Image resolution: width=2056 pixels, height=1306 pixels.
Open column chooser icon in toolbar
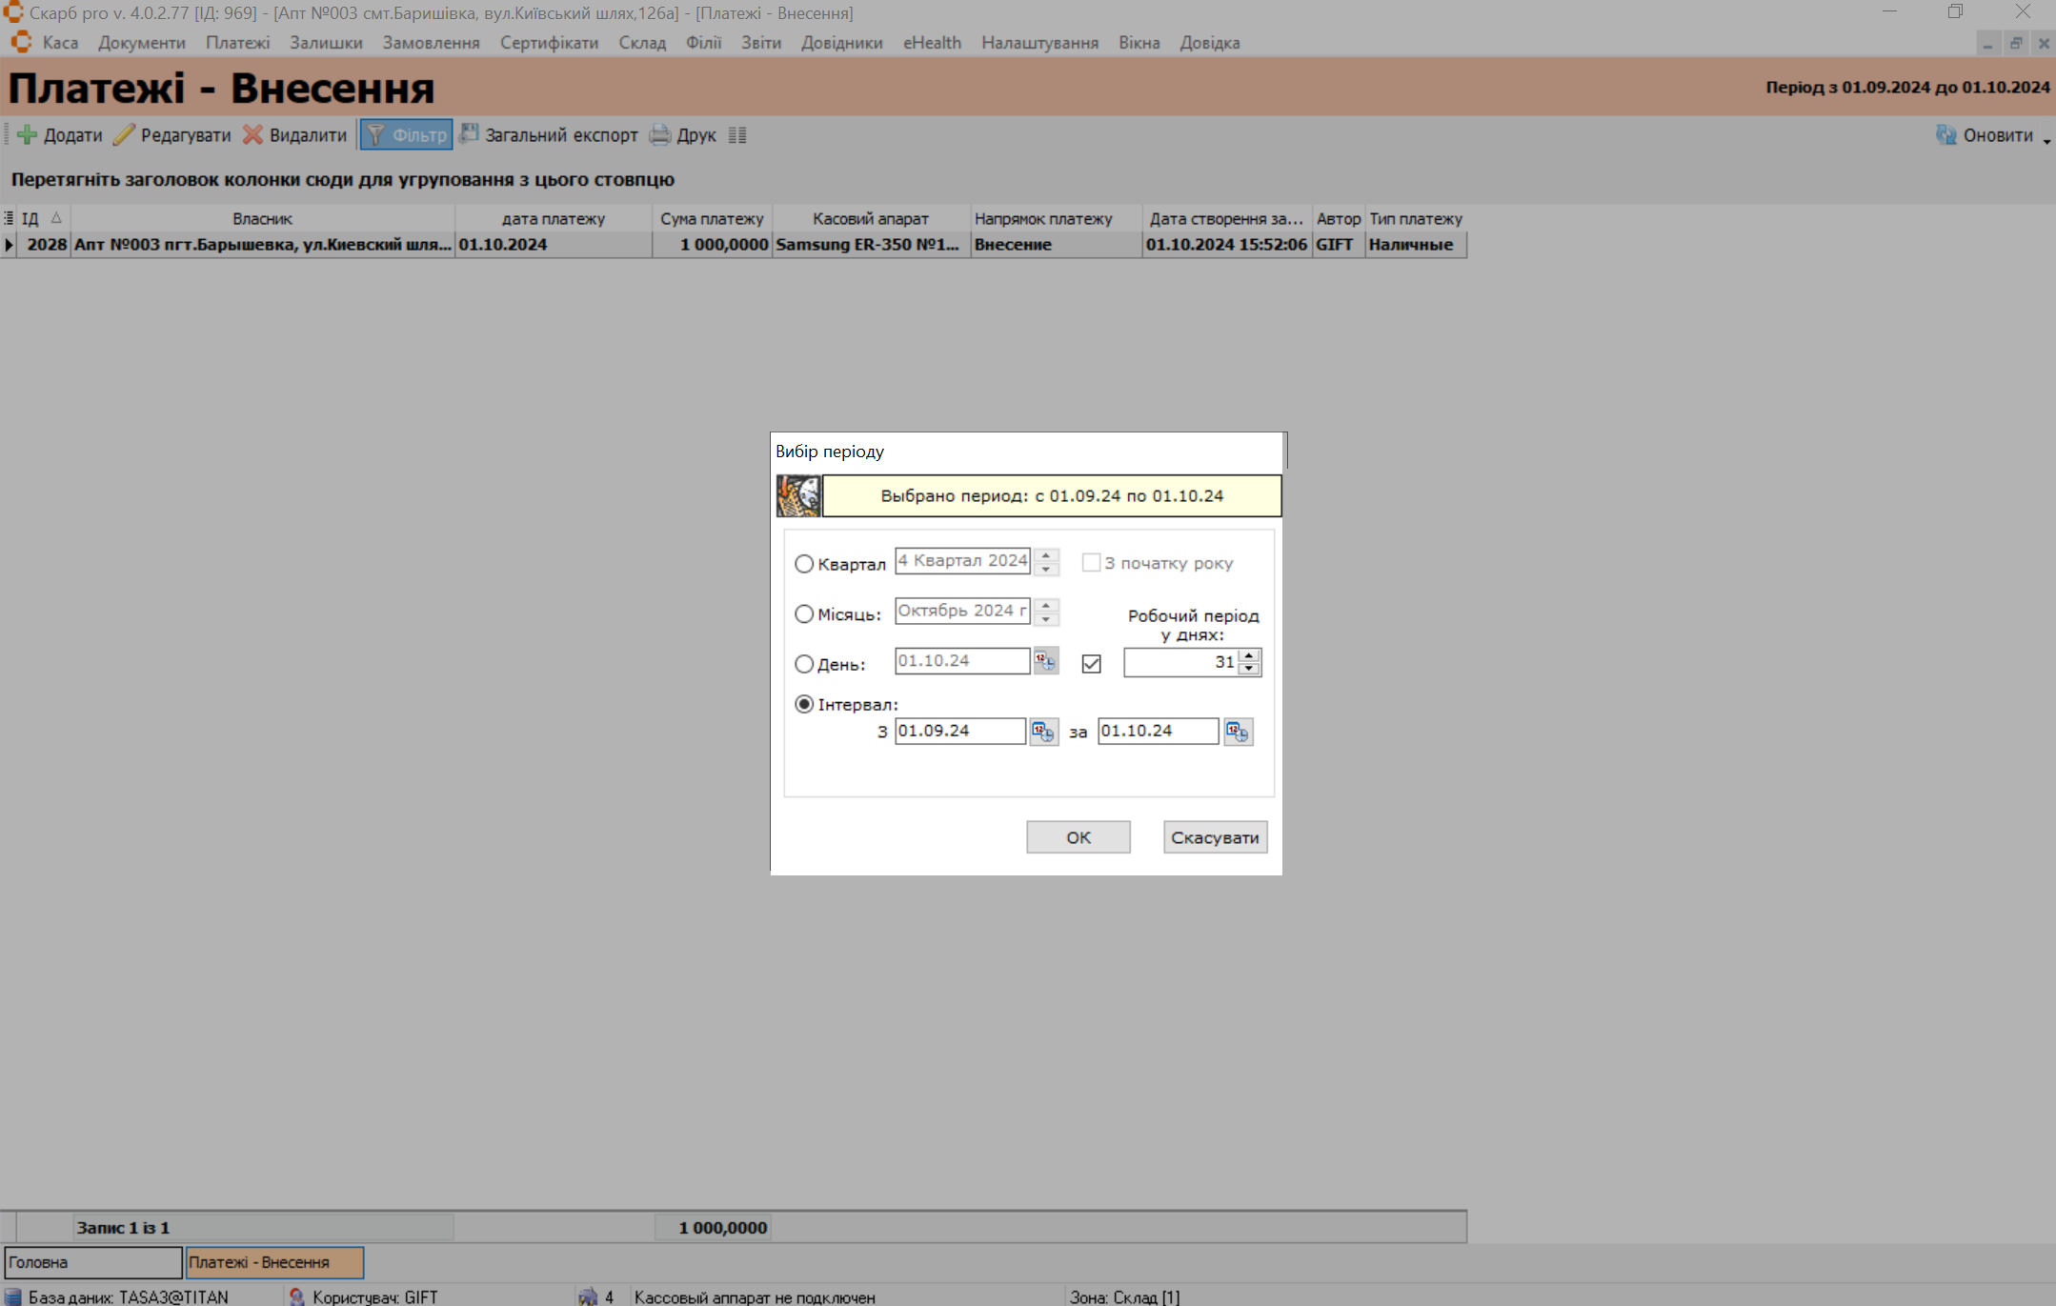click(x=737, y=135)
